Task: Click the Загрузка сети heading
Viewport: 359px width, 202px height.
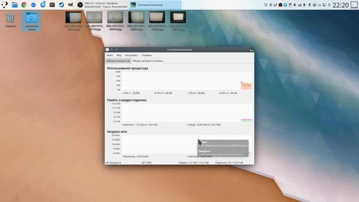Action: (117, 132)
